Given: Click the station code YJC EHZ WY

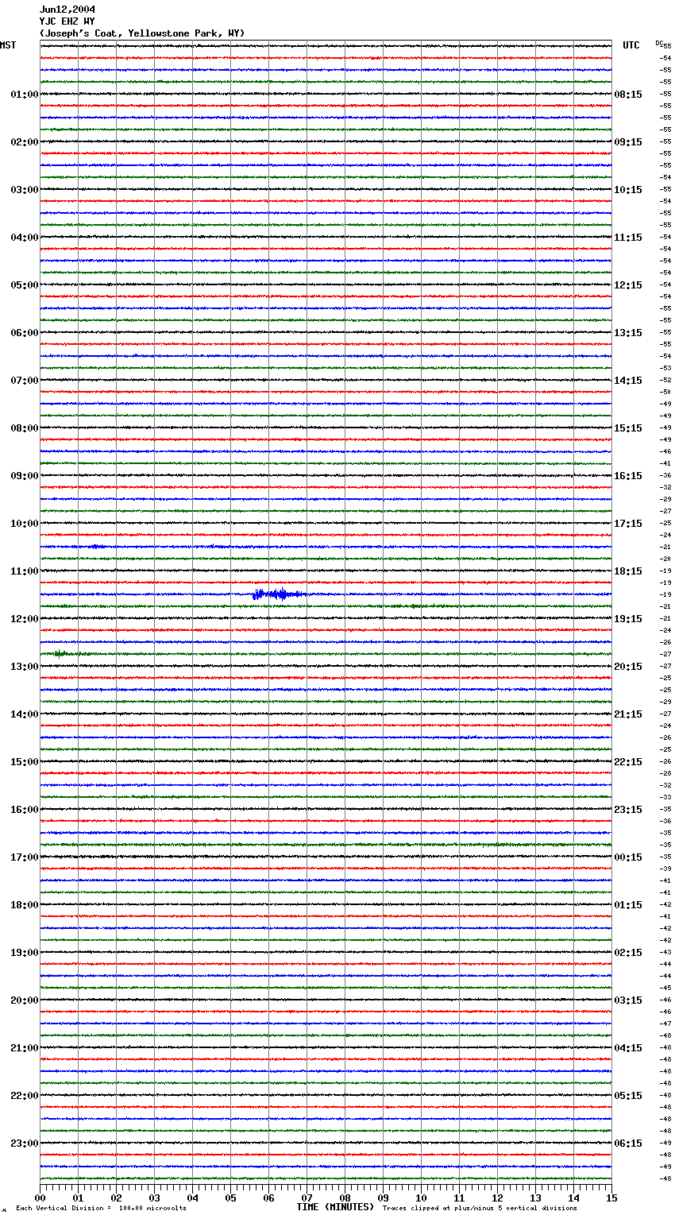Looking at the screenshot, I should coord(67,21).
